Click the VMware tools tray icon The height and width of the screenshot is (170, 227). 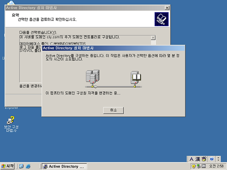(x=204, y=166)
